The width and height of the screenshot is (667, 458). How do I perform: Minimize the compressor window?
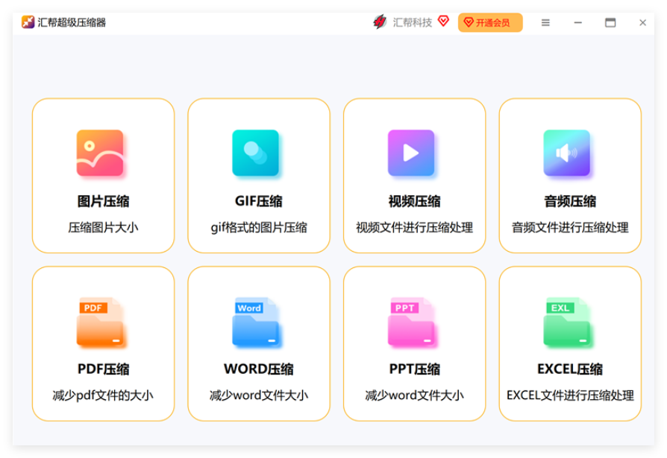coord(578,23)
